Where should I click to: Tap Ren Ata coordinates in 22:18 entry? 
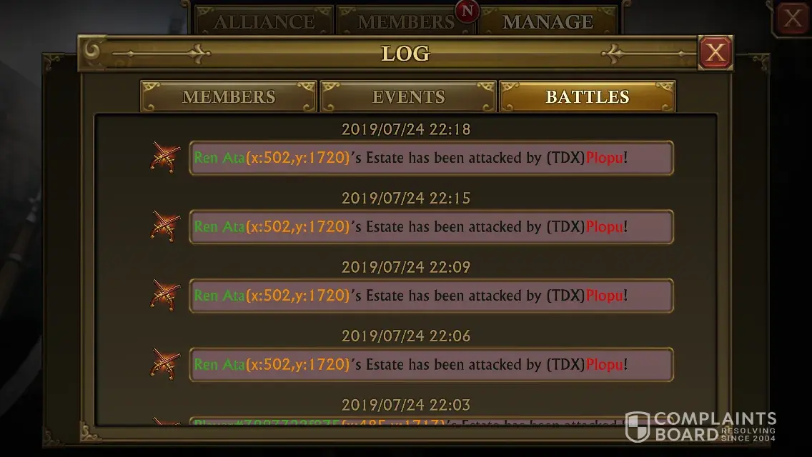click(x=298, y=157)
